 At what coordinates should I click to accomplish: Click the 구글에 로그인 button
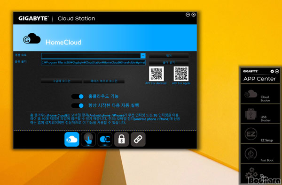pyautogui.click(x=62, y=81)
